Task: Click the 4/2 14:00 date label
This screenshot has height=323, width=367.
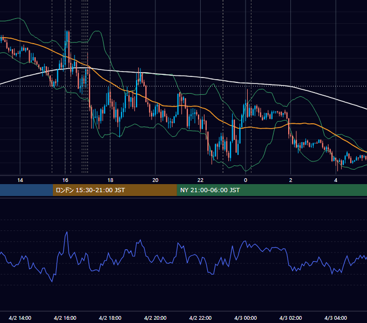Action: [x=20, y=318]
